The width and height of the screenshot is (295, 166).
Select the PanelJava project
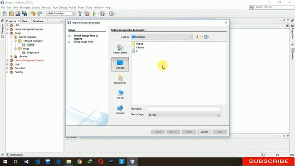(x=20, y=68)
